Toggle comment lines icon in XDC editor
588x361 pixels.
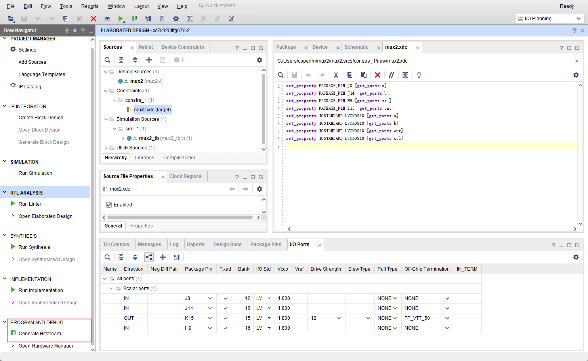point(391,75)
